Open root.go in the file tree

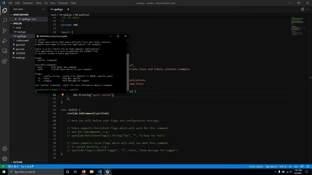click(x=21, y=32)
